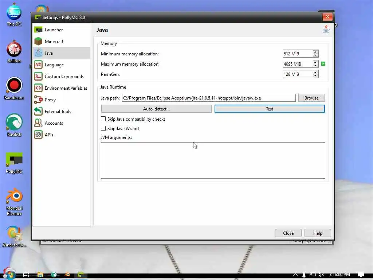Enable Skip Java compatibility checks
Viewport: 373px width, 280px height.
tap(103, 119)
